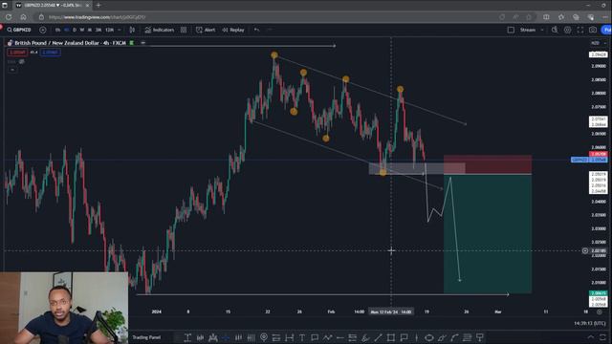Open the NZD currency dropdown on the price scale

point(598,43)
